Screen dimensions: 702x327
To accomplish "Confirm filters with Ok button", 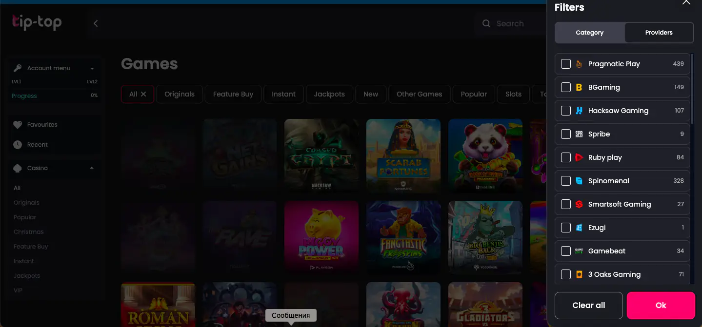I will pos(661,306).
